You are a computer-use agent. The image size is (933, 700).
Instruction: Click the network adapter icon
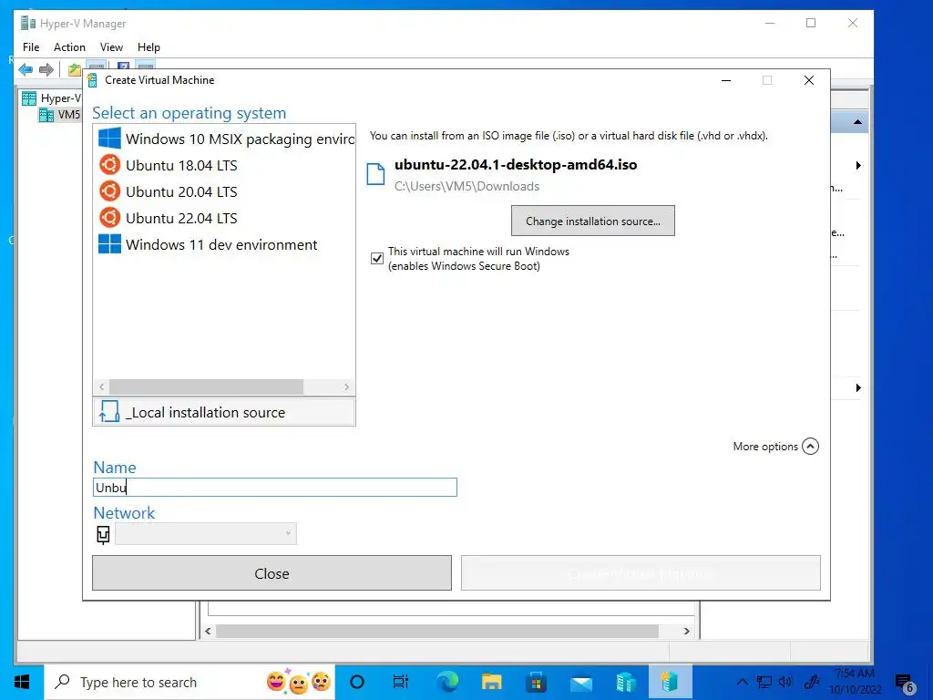[103, 534]
